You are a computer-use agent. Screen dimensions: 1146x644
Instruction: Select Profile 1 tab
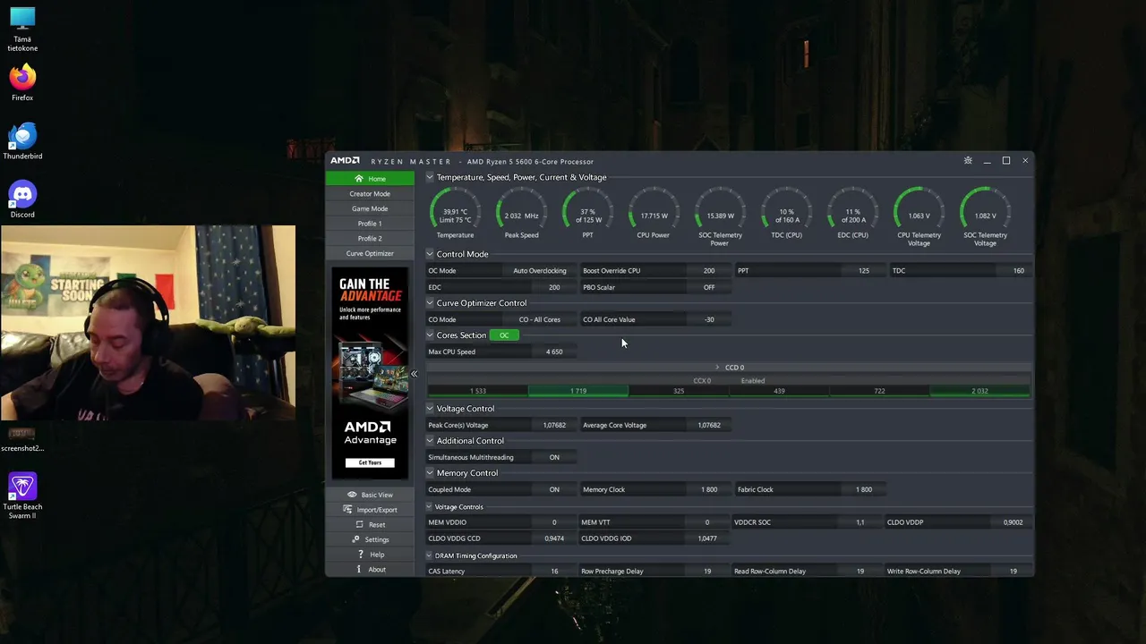pyautogui.click(x=370, y=224)
